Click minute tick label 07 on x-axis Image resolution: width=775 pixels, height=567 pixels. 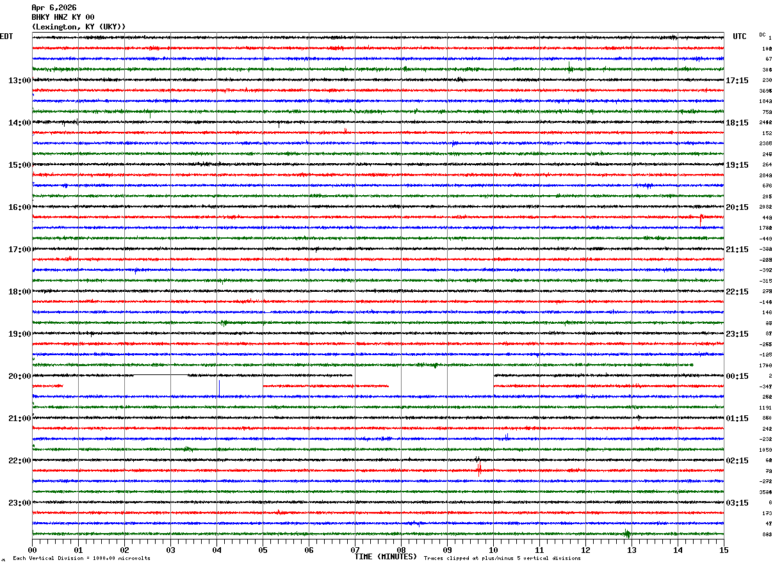pyautogui.click(x=355, y=550)
